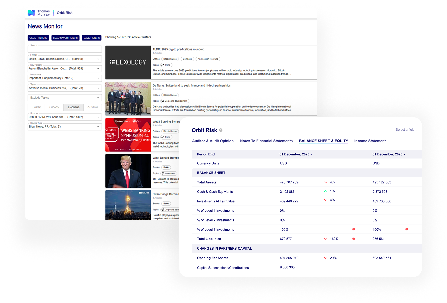The width and height of the screenshot is (447, 303).
Task: Open the Key Persons filter dropdown
Action: (x=65, y=69)
